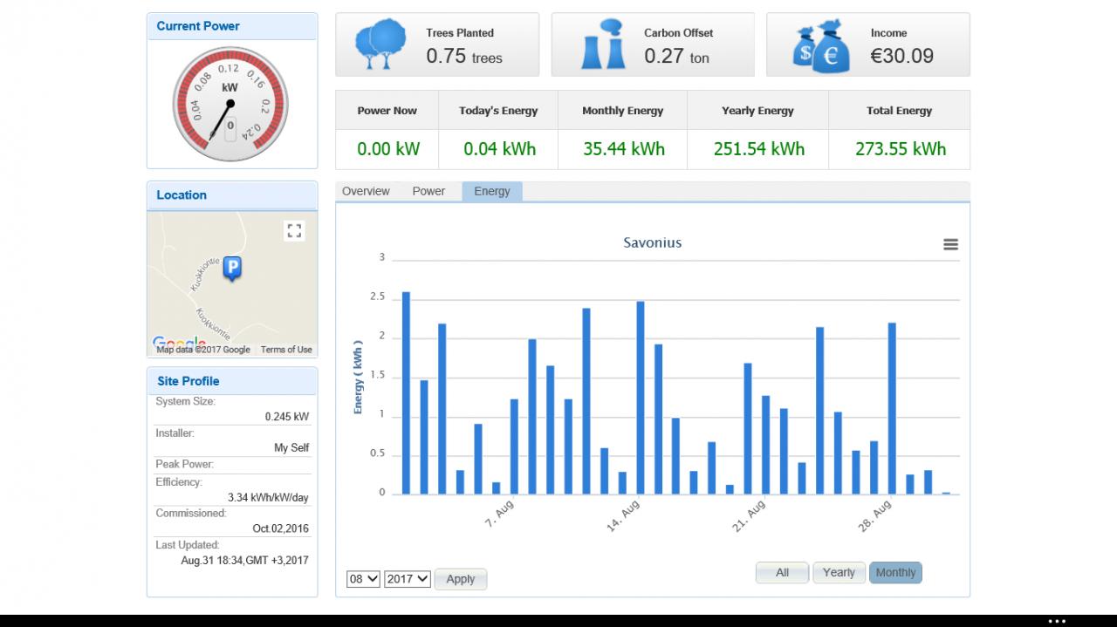Click the Site Profile panel header

pyautogui.click(x=232, y=381)
